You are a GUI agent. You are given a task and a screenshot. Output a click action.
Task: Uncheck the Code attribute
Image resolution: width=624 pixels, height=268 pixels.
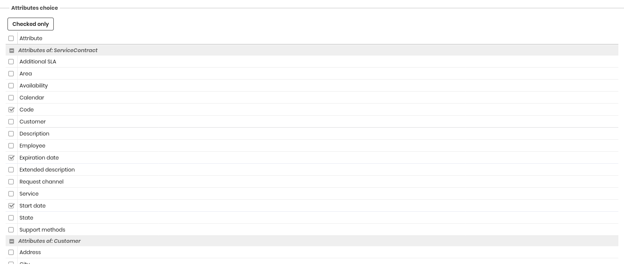[11, 110]
